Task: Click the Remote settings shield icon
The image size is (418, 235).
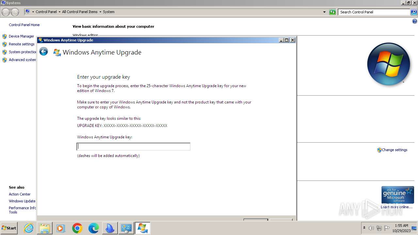Action: (5, 44)
